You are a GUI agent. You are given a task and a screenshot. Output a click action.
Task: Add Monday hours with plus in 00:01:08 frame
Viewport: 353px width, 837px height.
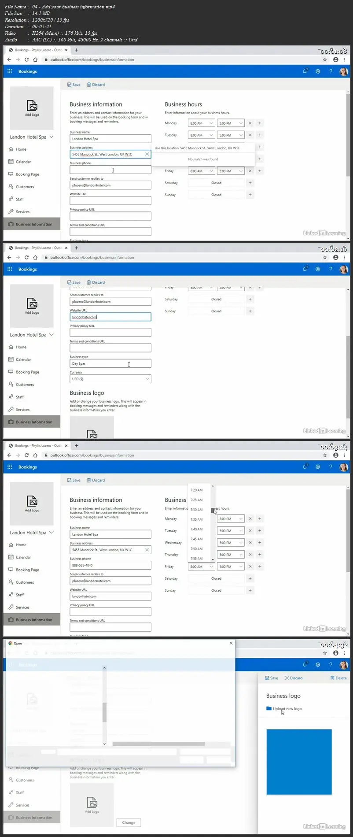[x=260, y=123]
